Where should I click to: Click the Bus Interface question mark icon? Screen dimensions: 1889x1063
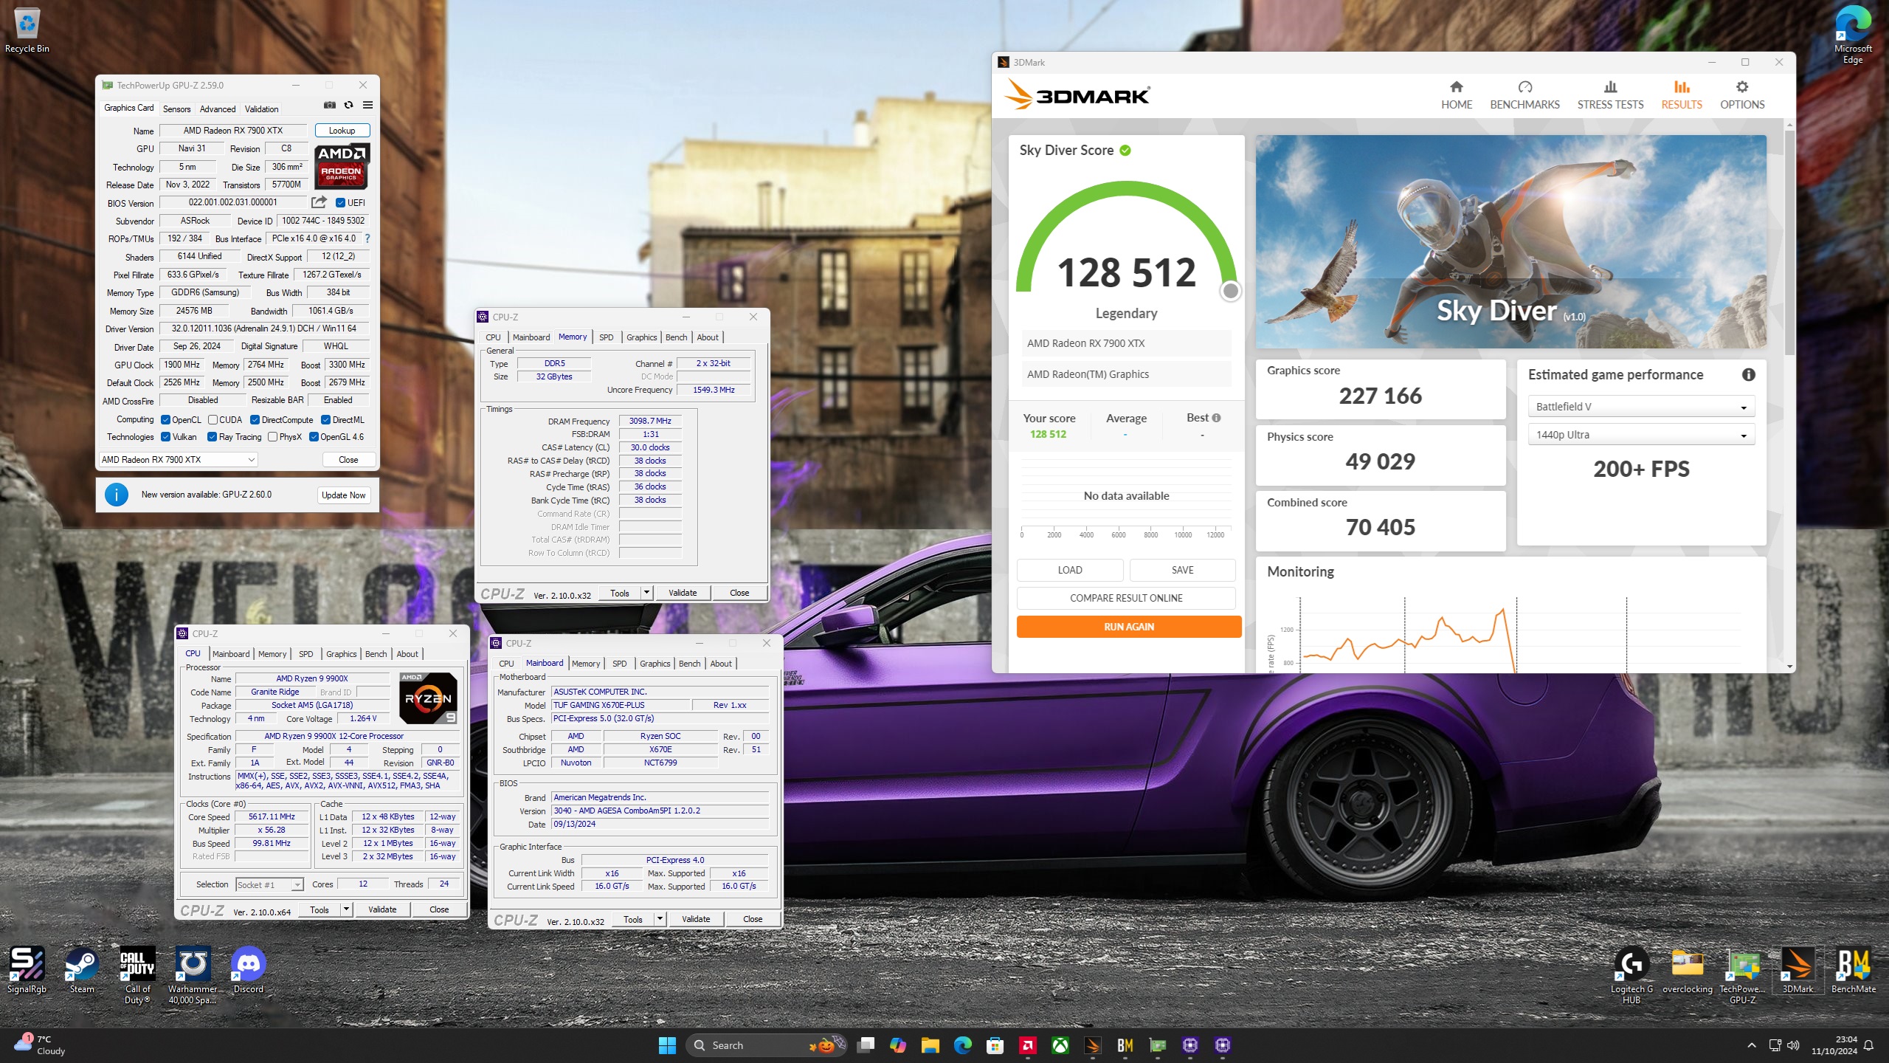coord(367,238)
